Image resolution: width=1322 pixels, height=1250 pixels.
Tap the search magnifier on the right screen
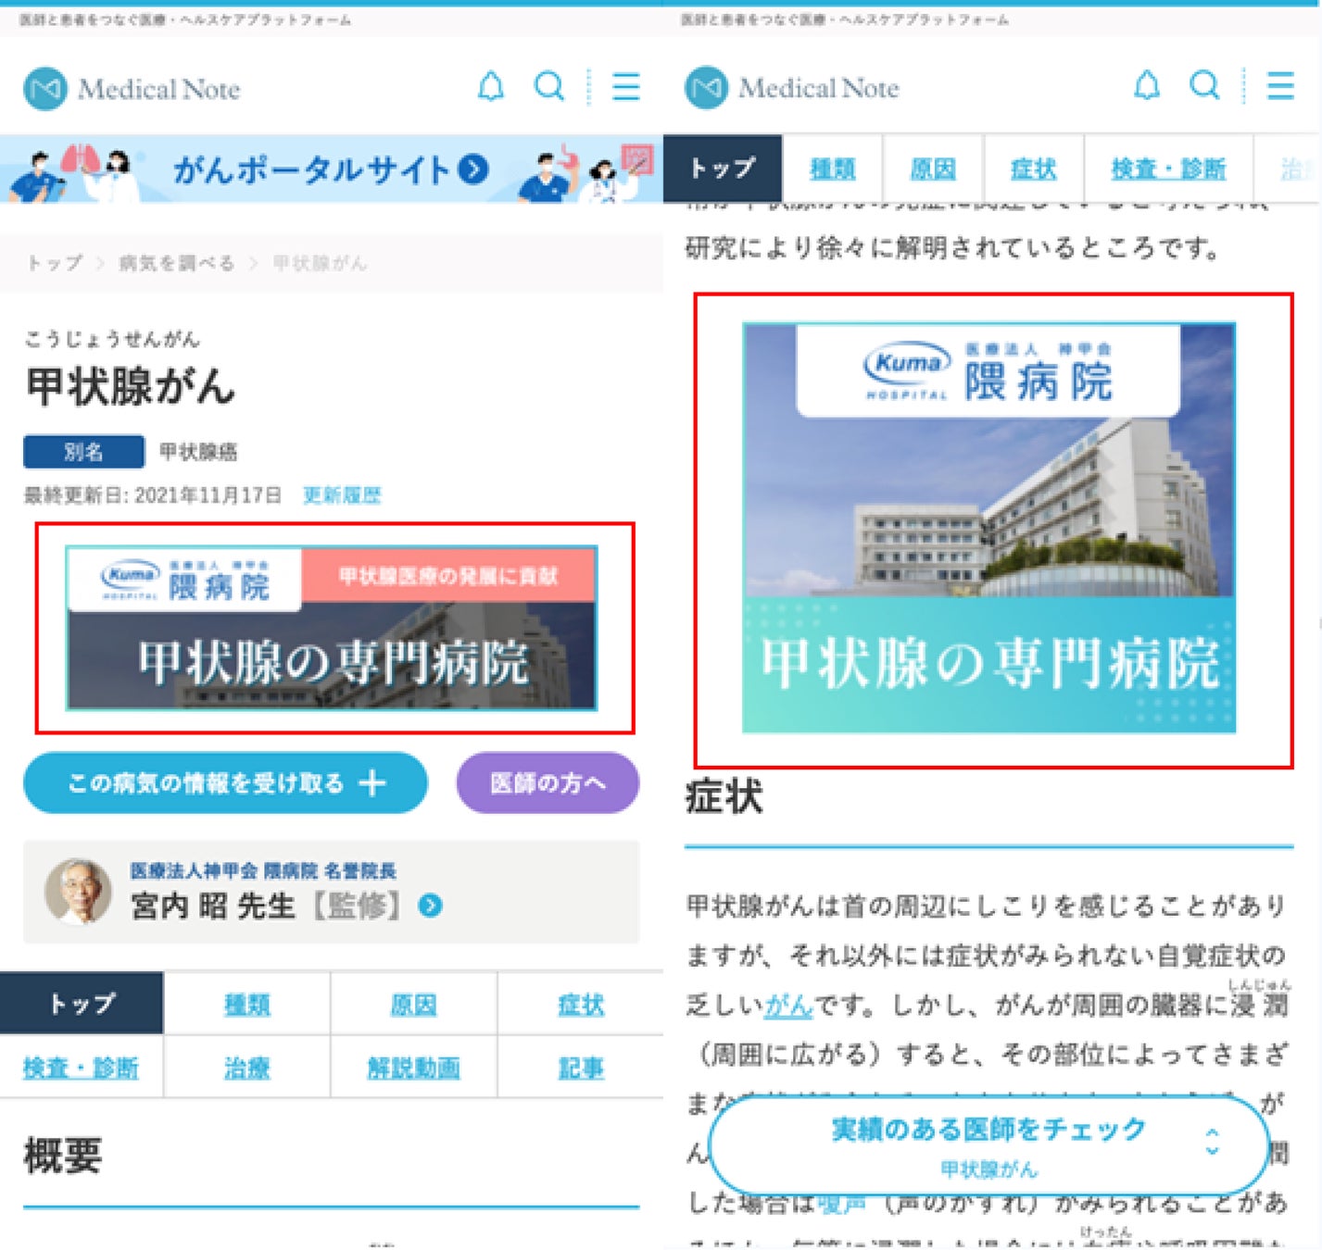1204,86
